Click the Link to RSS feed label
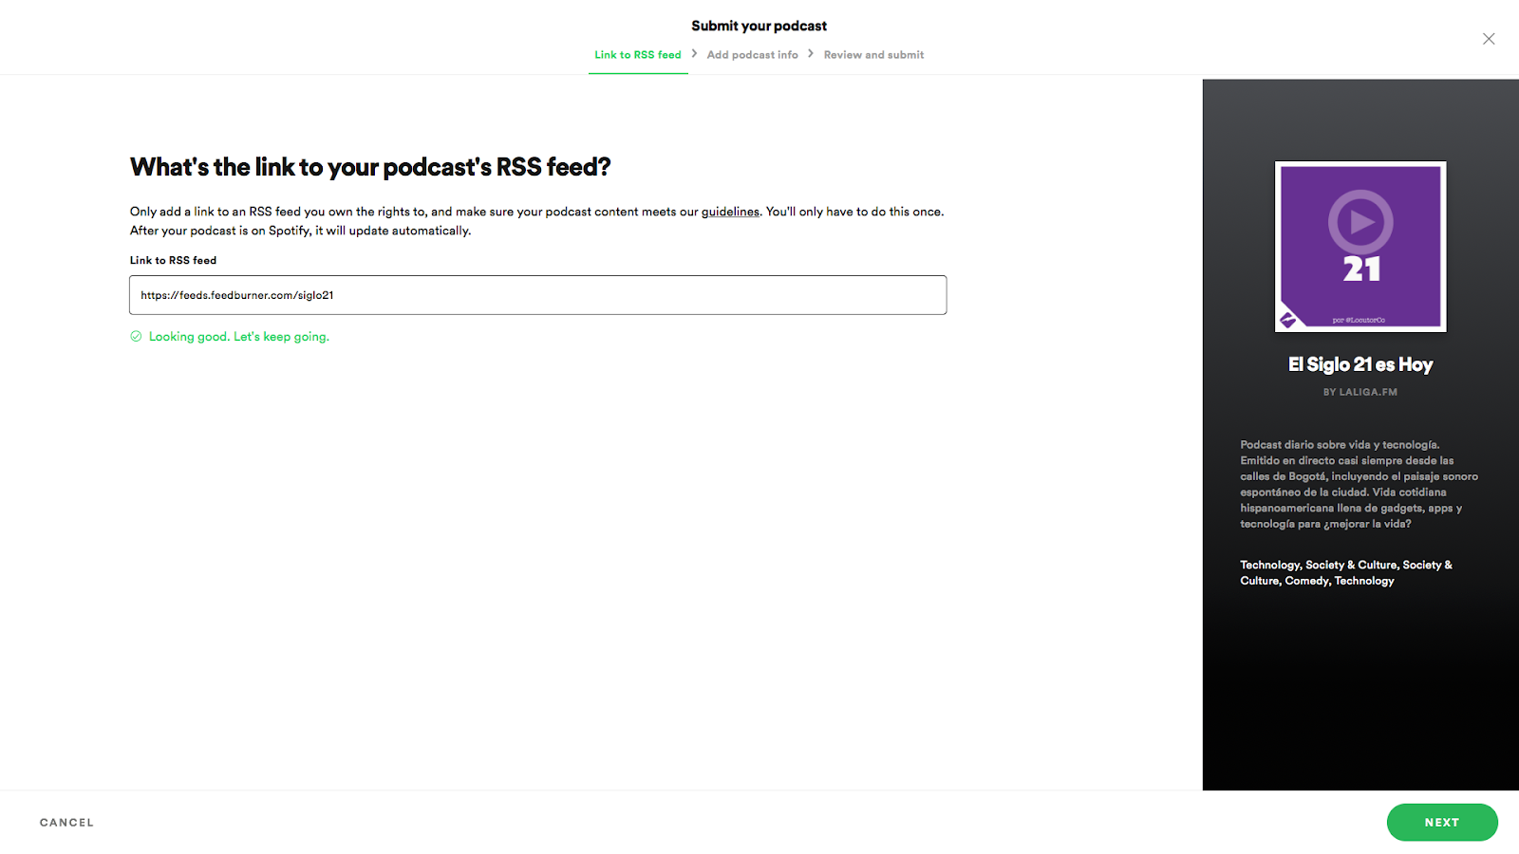1519x854 pixels. pyautogui.click(x=174, y=260)
